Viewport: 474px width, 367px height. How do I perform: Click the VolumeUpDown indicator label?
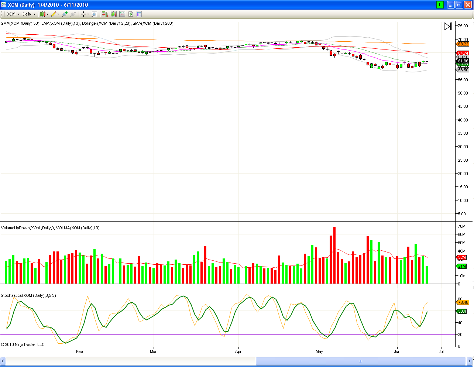click(27, 228)
